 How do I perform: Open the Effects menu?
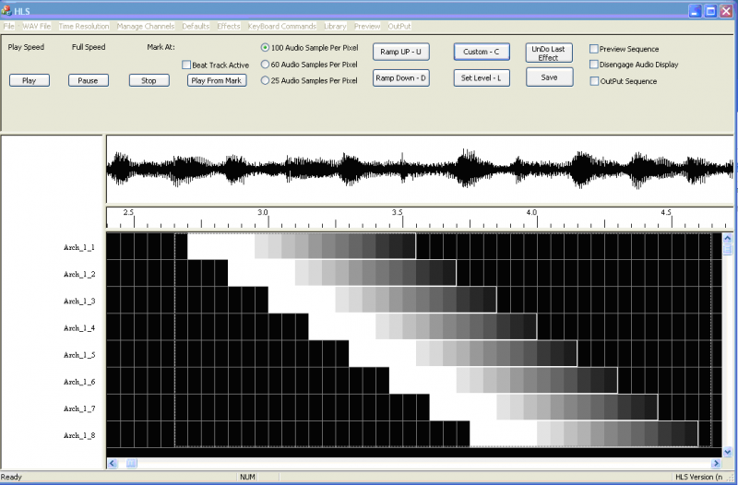(x=229, y=26)
